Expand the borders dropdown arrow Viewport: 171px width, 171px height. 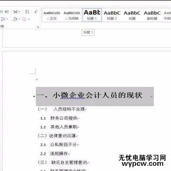point(29,19)
